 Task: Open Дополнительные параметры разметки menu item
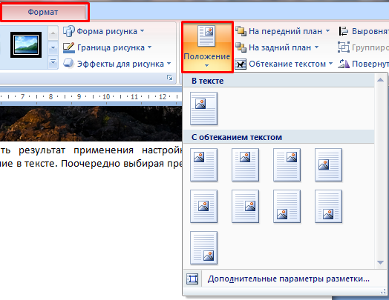point(285,279)
